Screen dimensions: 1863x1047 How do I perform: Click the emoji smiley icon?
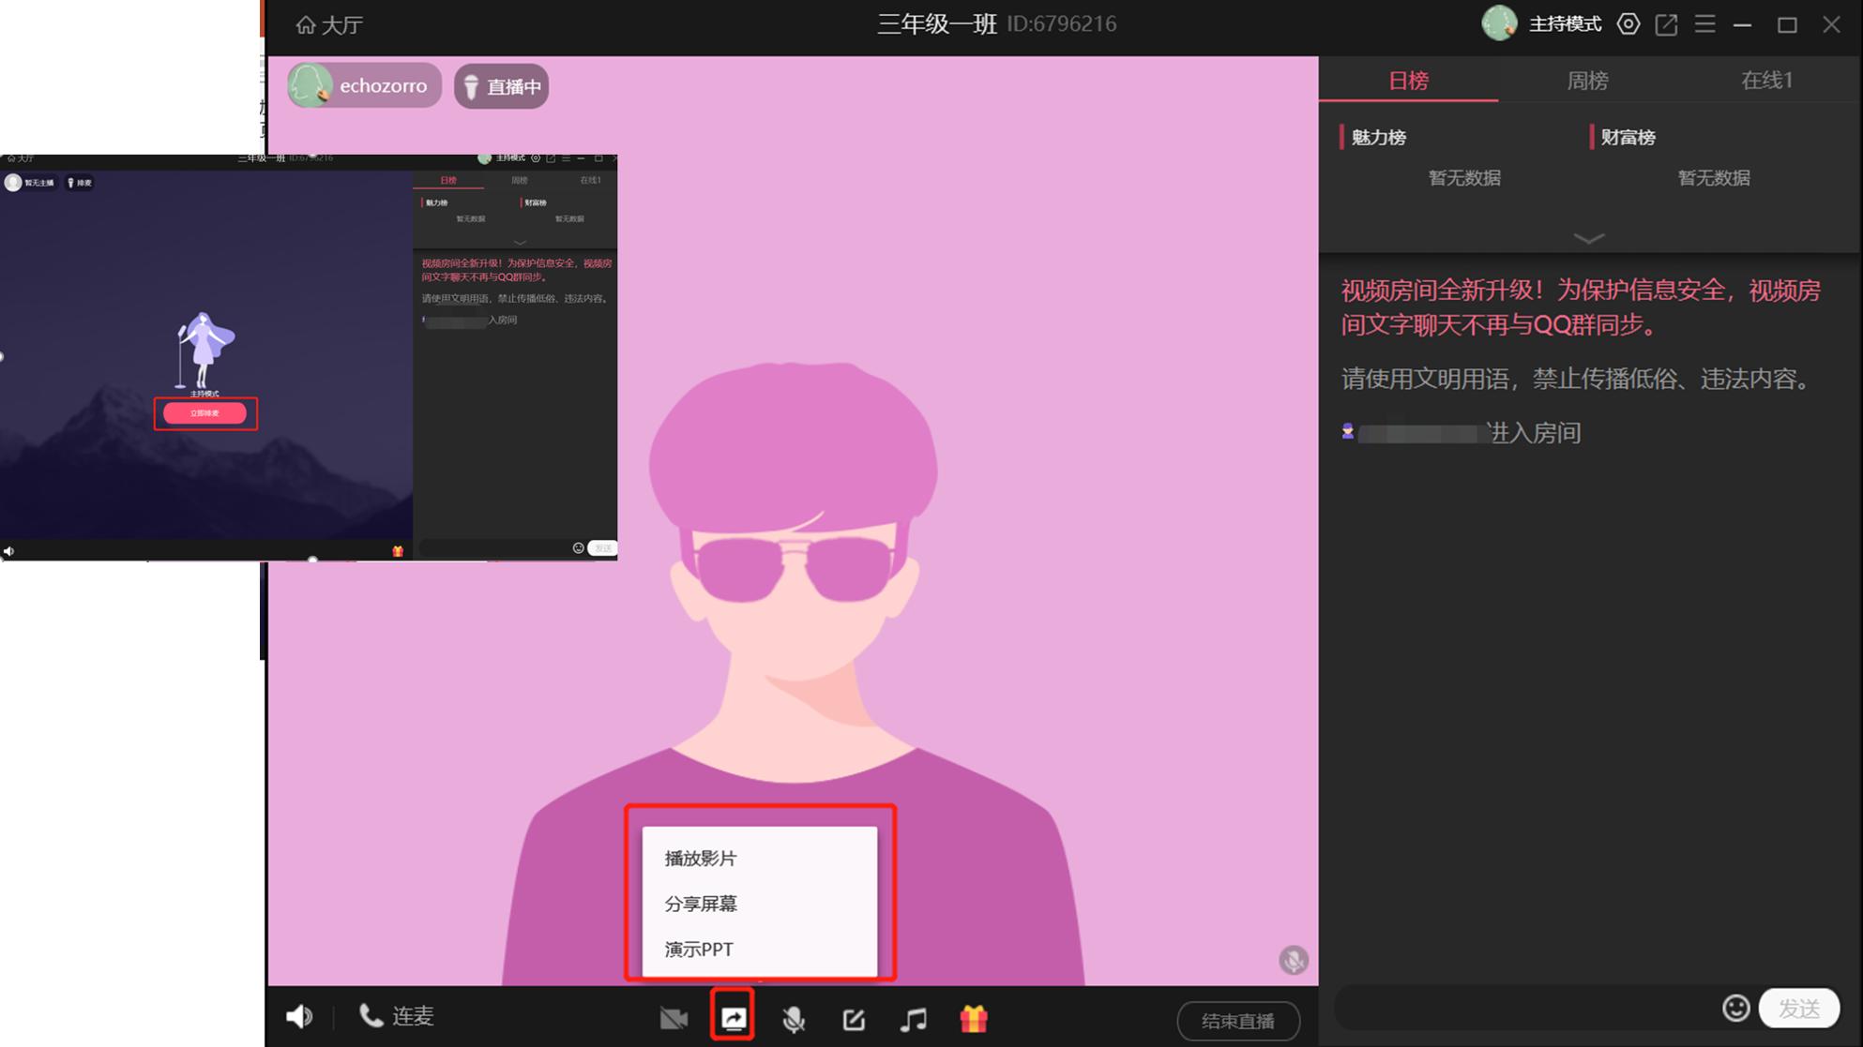[1735, 1009]
